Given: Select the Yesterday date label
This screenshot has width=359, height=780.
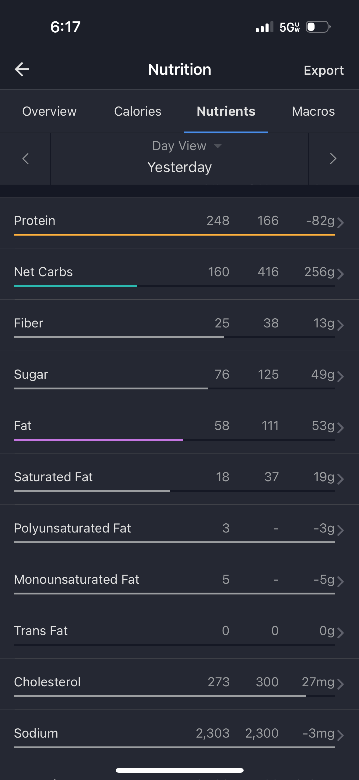Looking at the screenshot, I should 179,167.
